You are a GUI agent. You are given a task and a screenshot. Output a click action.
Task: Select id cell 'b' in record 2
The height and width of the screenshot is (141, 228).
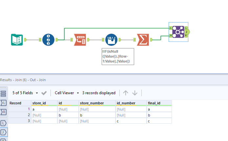click(68, 115)
